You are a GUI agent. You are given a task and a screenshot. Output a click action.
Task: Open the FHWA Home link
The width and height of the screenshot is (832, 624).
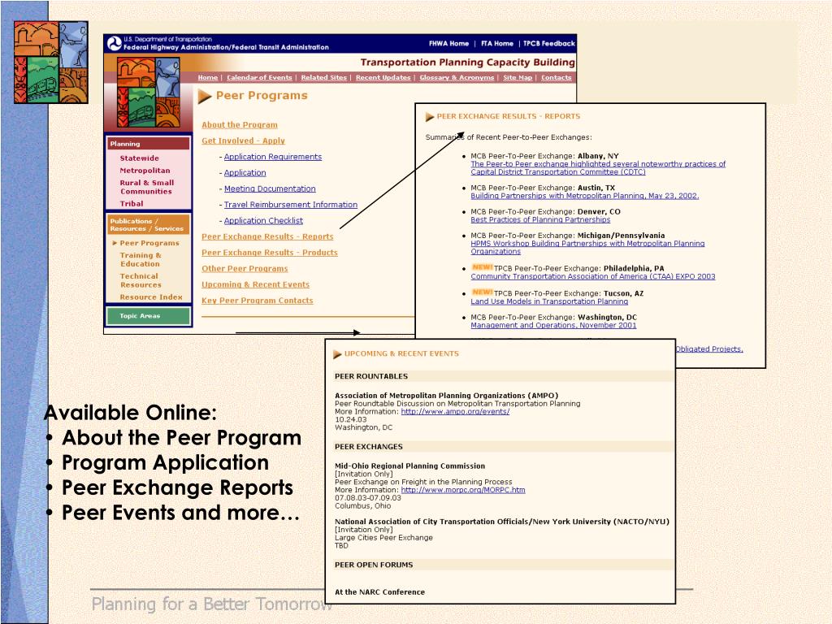tap(448, 44)
